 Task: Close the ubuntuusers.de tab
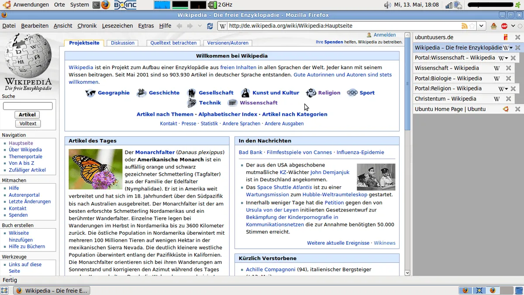click(517, 38)
